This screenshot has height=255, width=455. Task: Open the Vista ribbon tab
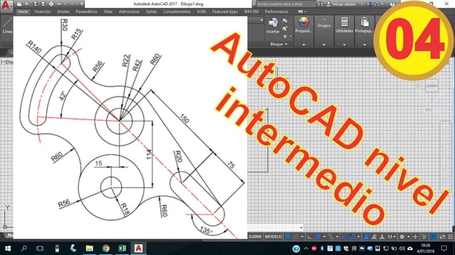(108, 12)
